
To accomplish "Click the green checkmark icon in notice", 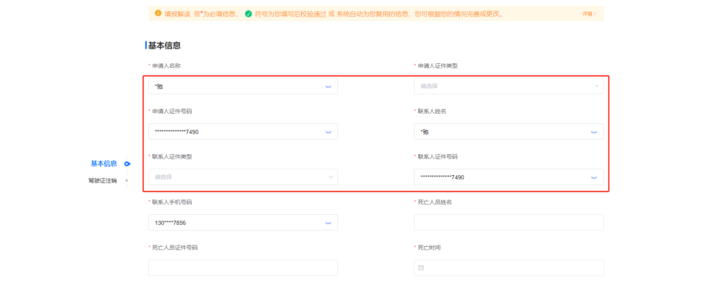I will point(248,14).
